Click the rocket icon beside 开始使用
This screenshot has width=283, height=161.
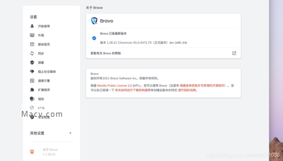pos(32,26)
